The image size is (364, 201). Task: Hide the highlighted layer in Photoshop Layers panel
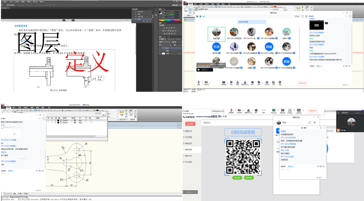(x=160, y=48)
